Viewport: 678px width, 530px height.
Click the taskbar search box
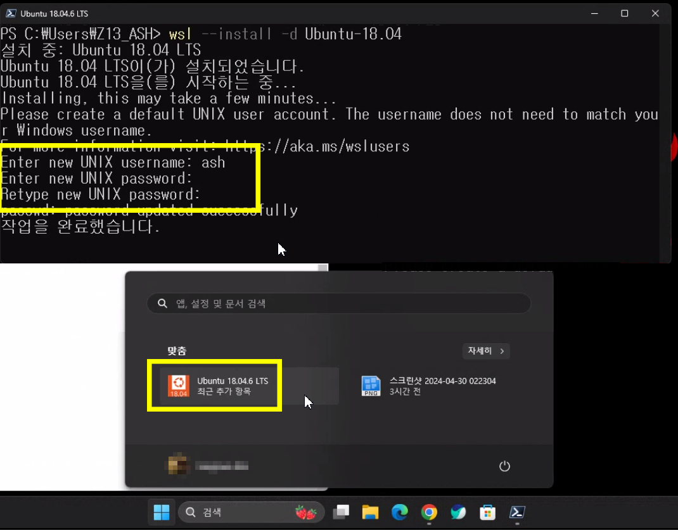pos(251,512)
